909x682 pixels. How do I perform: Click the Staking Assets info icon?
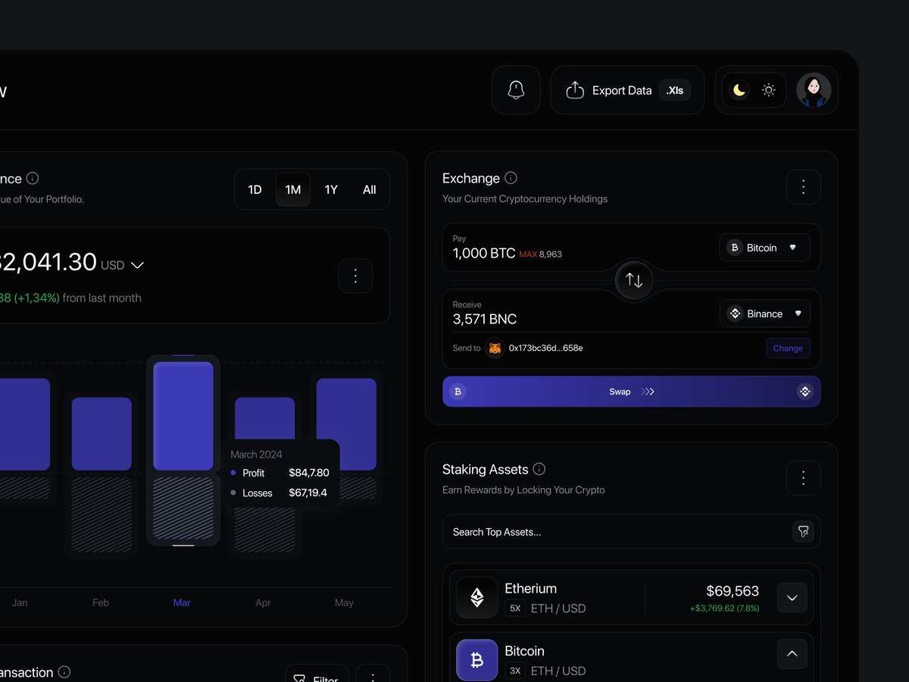pos(539,469)
